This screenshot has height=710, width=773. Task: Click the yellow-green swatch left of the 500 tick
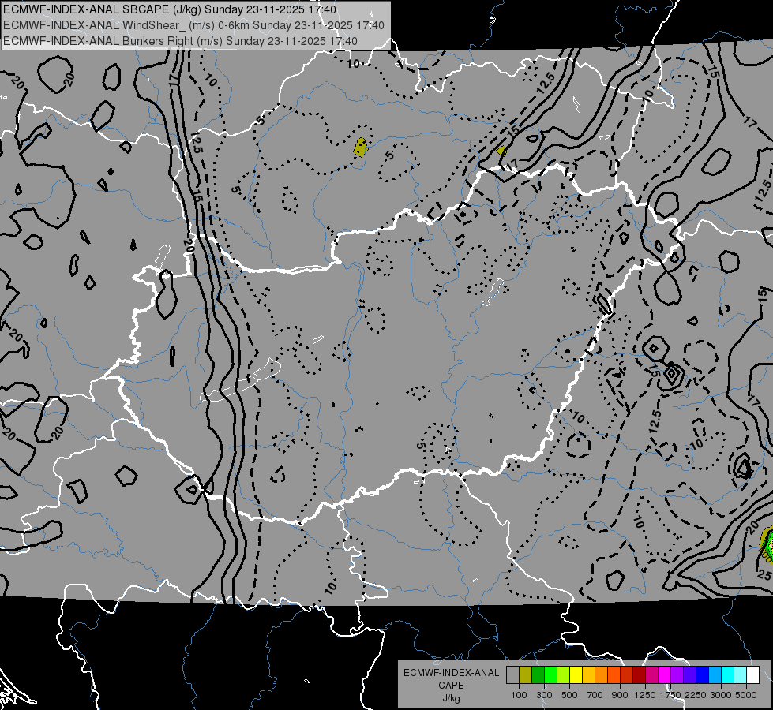click(563, 674)
